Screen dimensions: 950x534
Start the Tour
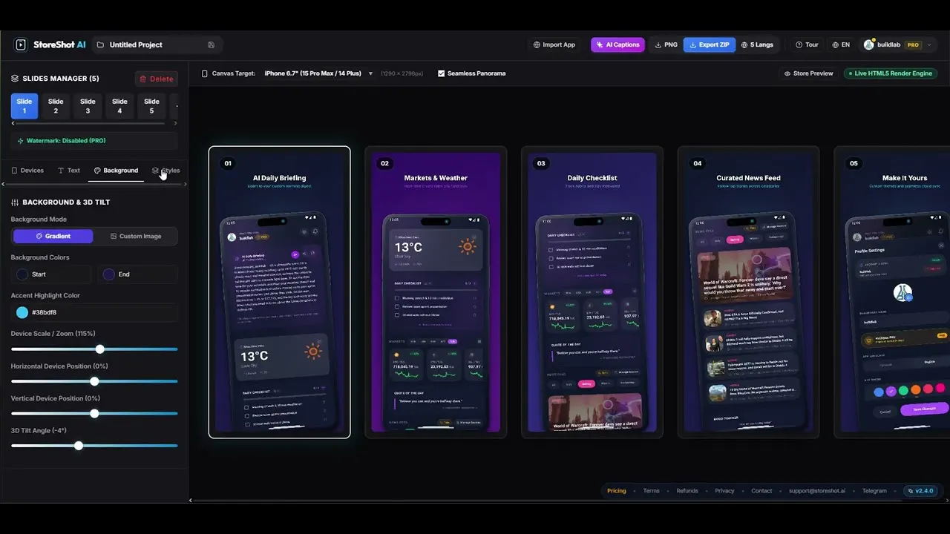click(807, 44)
